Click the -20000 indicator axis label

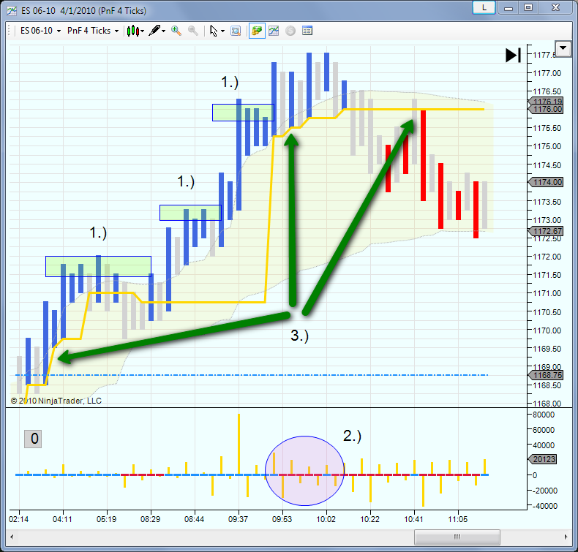[544, 491]
